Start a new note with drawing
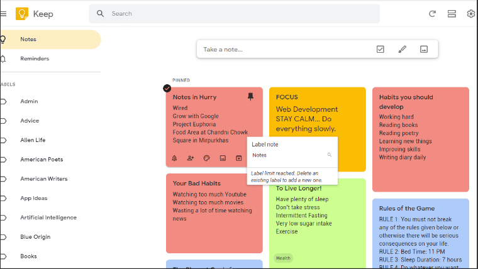The image size is (478, 269). (403, 49)
